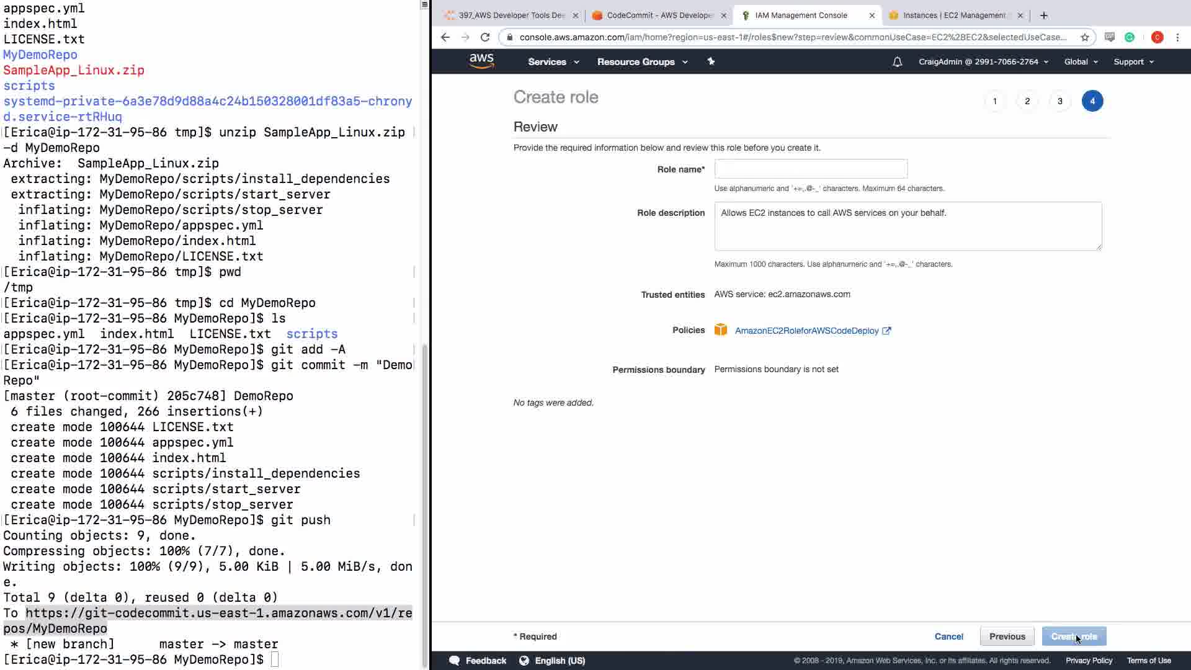Screen dimensions: 1191x670
Task: Bookmark this page with star icon
Action: click(1085, 37)
